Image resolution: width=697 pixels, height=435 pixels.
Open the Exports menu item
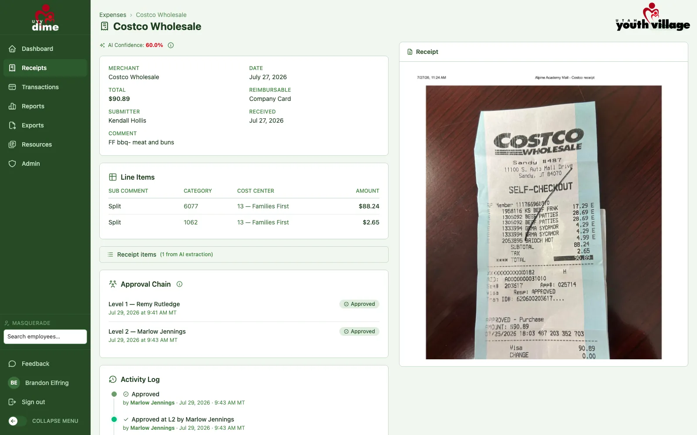[45, 125]
